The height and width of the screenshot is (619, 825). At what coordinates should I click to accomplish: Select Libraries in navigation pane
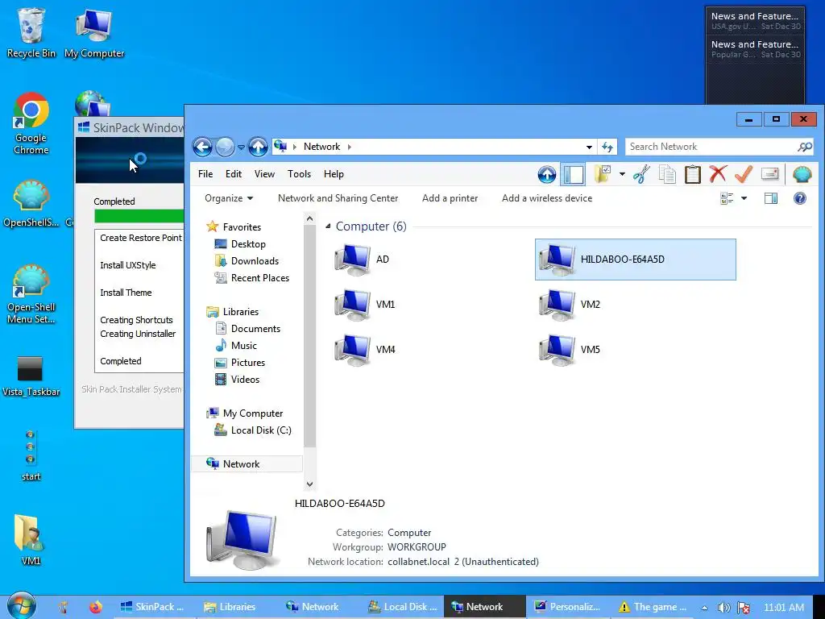[240, 312]
